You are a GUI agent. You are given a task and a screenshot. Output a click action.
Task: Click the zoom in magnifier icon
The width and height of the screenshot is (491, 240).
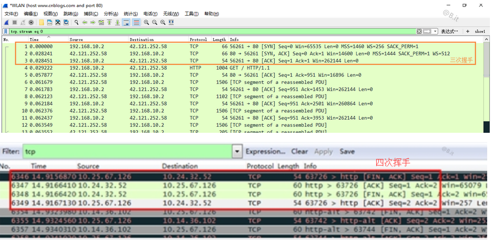tap(146, 22)
